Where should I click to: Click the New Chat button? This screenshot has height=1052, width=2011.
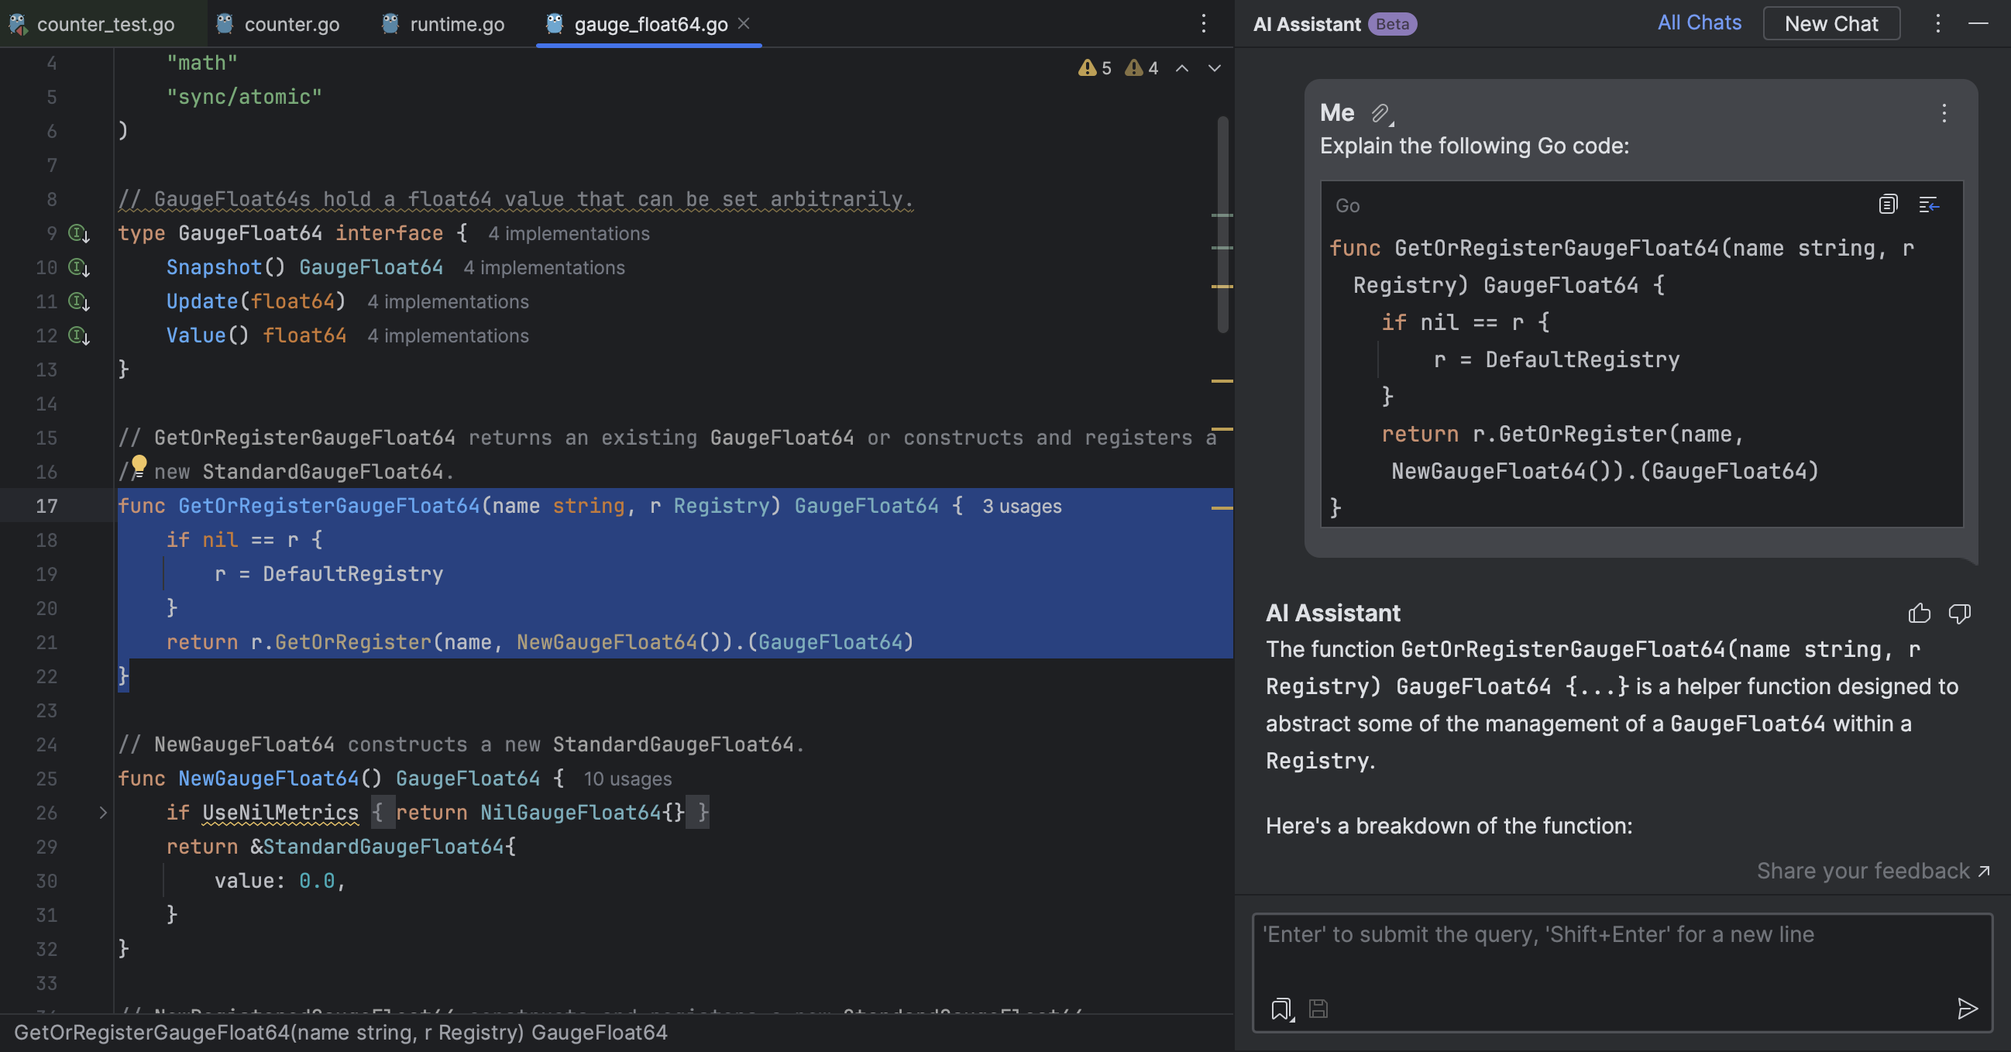(1831, 23)
